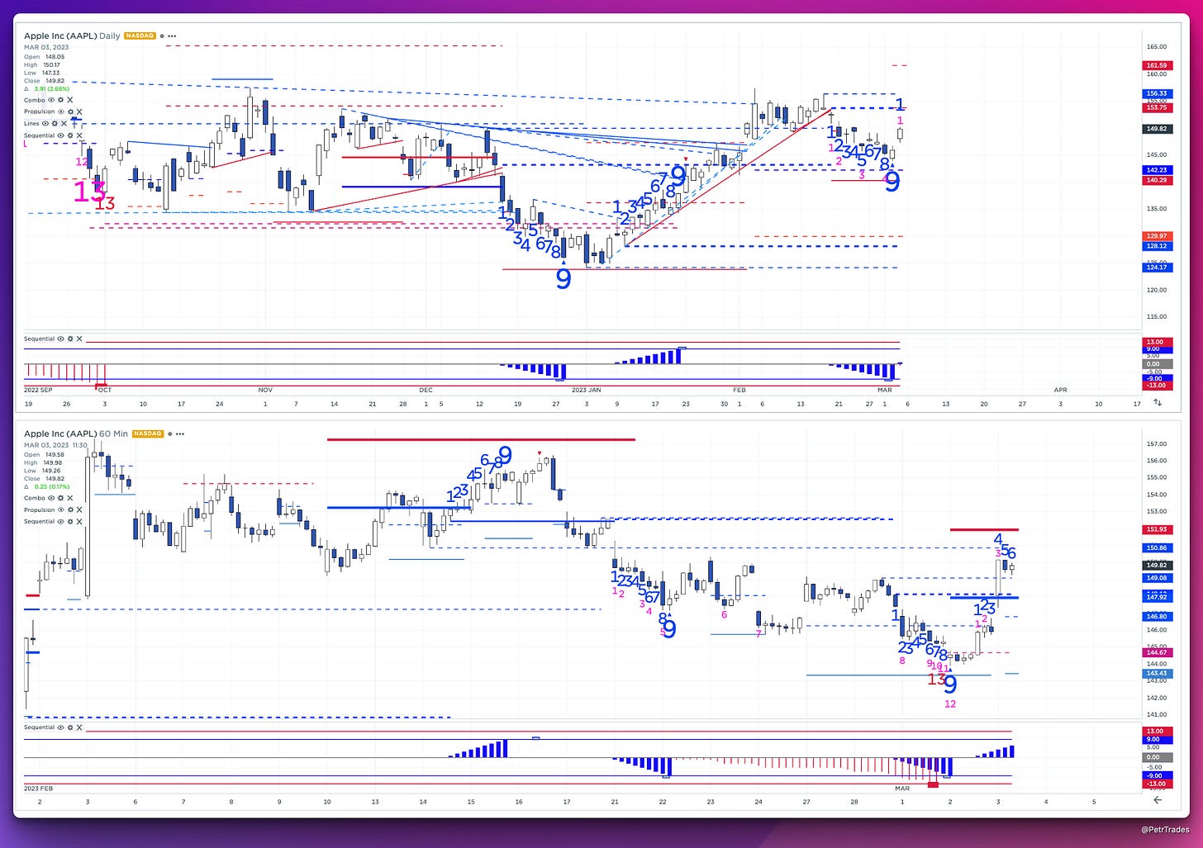Open Sequential sub-panel settings in Daily chart
Image resolution: width=1203 pixels, height=848 pixels.
[x=70, y=339]
